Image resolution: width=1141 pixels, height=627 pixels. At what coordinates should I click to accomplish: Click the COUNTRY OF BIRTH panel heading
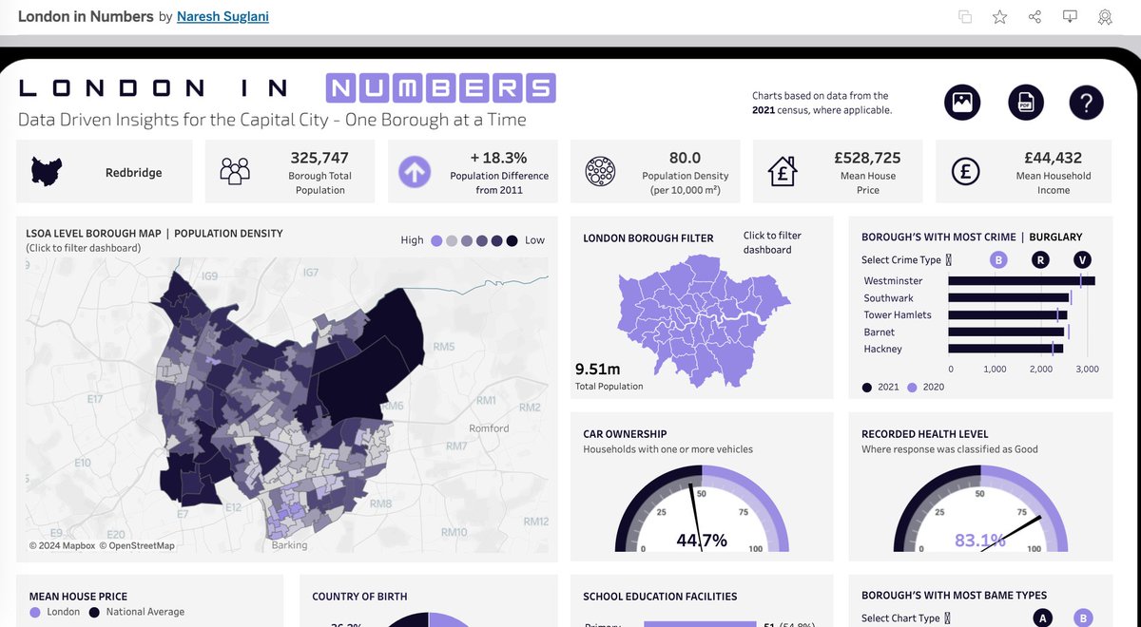click(359, 597)
